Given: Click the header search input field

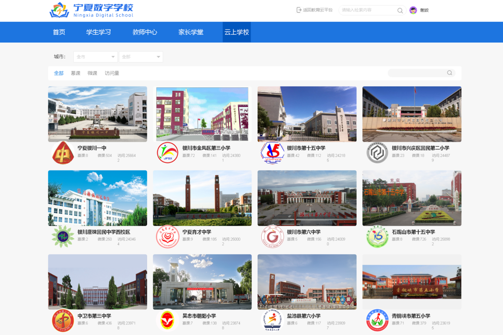Looking at the screenshot, I should [x=368, y=10].
